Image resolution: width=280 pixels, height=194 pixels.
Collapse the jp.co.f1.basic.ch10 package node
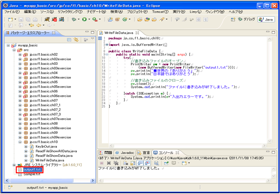[20, 142]
